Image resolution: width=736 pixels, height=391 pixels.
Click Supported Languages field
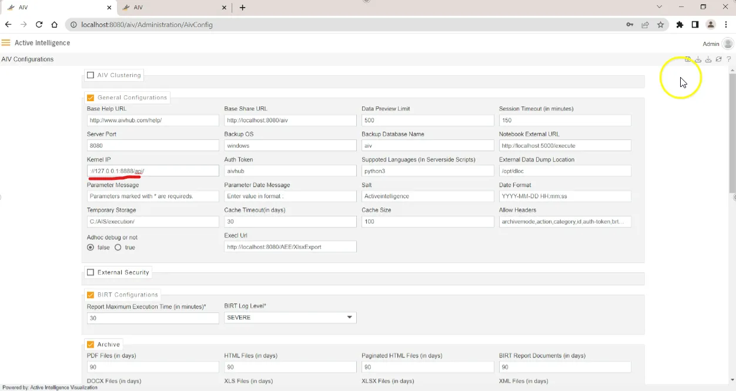pyautogui.click(x=428, y=171)
